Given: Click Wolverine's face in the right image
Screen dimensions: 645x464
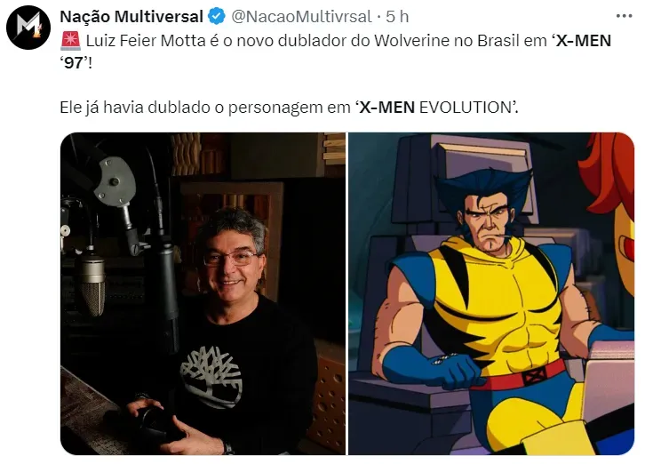Looking at the screenshot, I should click(488, 223).
